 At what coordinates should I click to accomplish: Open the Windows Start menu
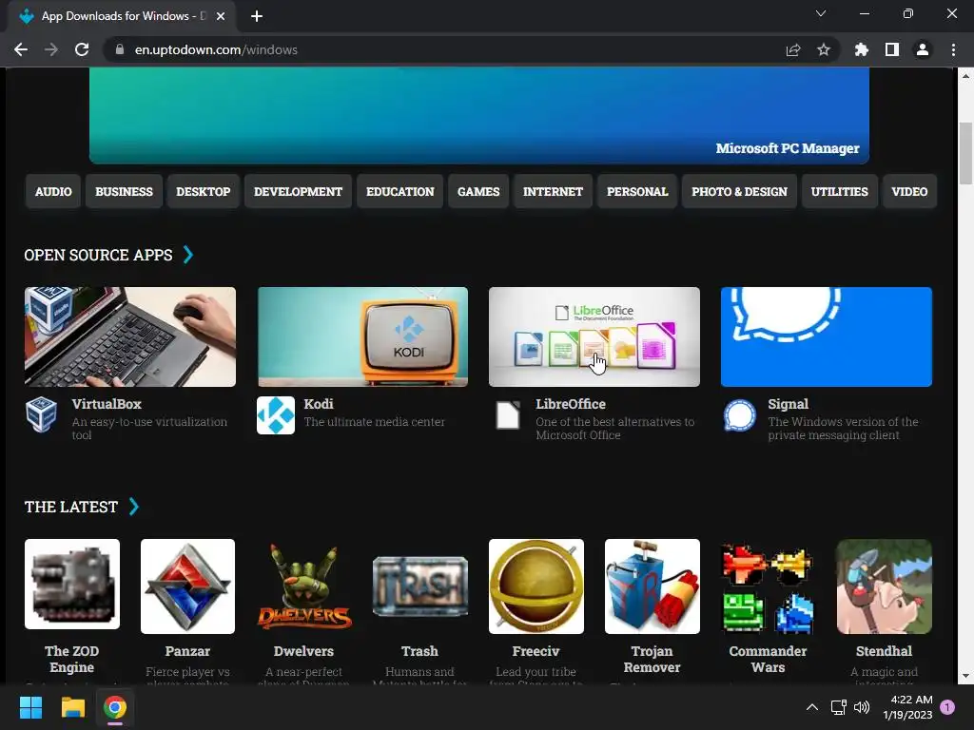(x=30, y=707)
